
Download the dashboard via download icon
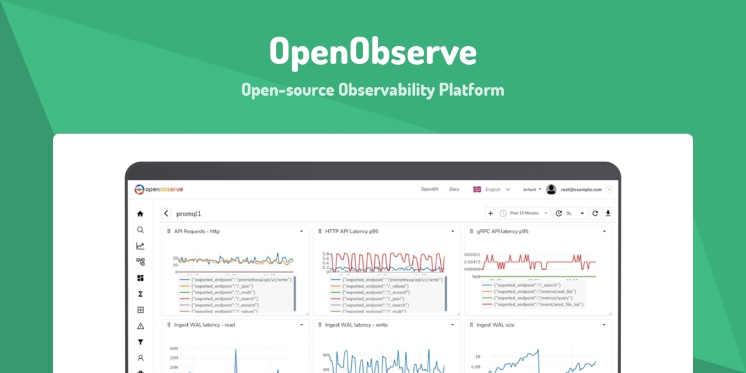coord(608,213)
